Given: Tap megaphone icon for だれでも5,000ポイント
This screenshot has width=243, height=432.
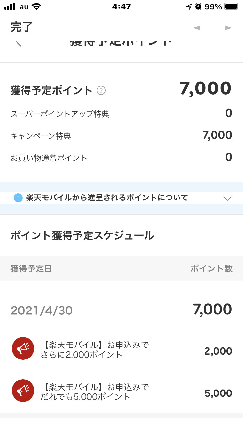Looking at the screenshot, I should point(23,391).
